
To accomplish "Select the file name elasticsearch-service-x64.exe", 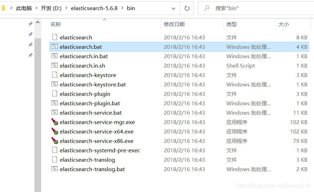I will [x=97, y=132].
